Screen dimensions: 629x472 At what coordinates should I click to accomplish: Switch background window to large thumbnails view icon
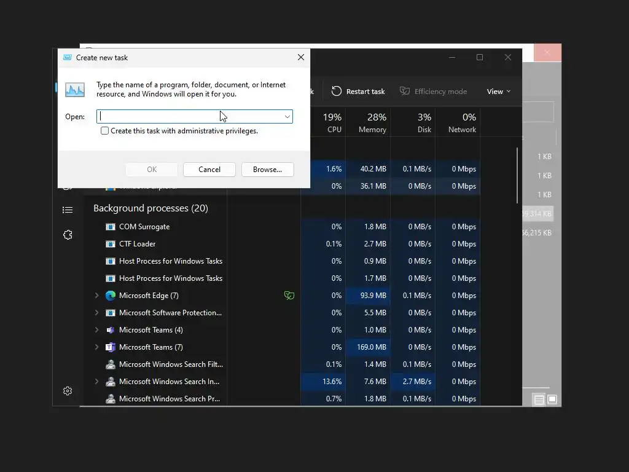click(552, 399)
